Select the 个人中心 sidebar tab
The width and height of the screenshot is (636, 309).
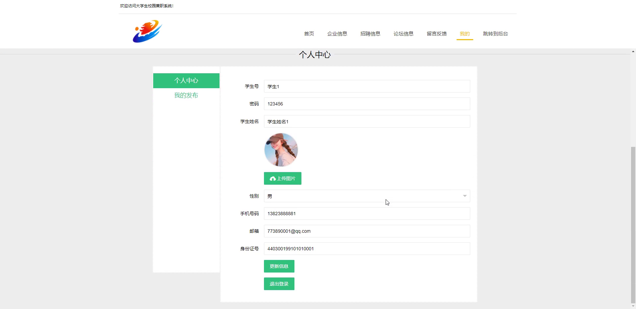coord(186,81)
